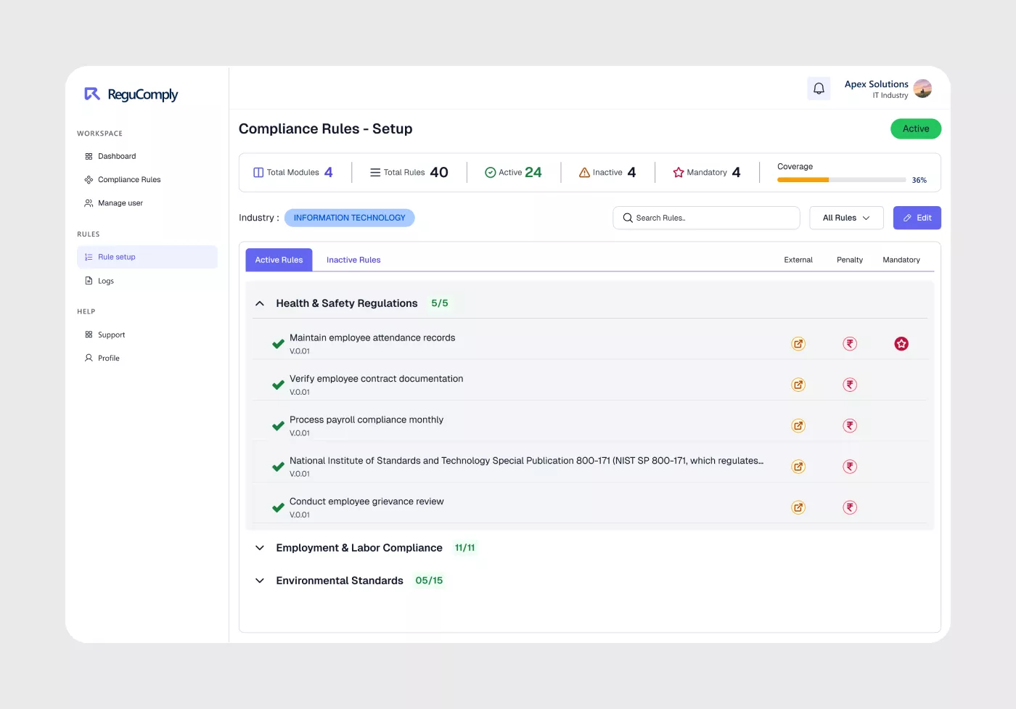1016x709 pixels.
Task: Click Penalty column header
Action: 850,260
